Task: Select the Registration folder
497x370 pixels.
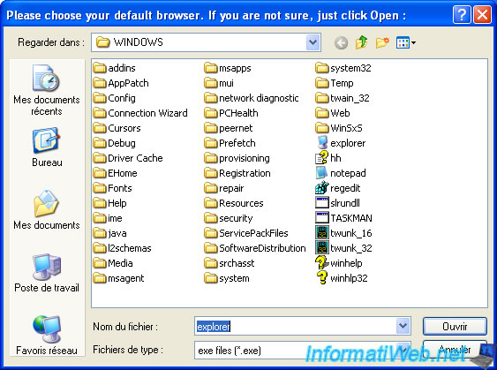Action: tap(237, 173)
